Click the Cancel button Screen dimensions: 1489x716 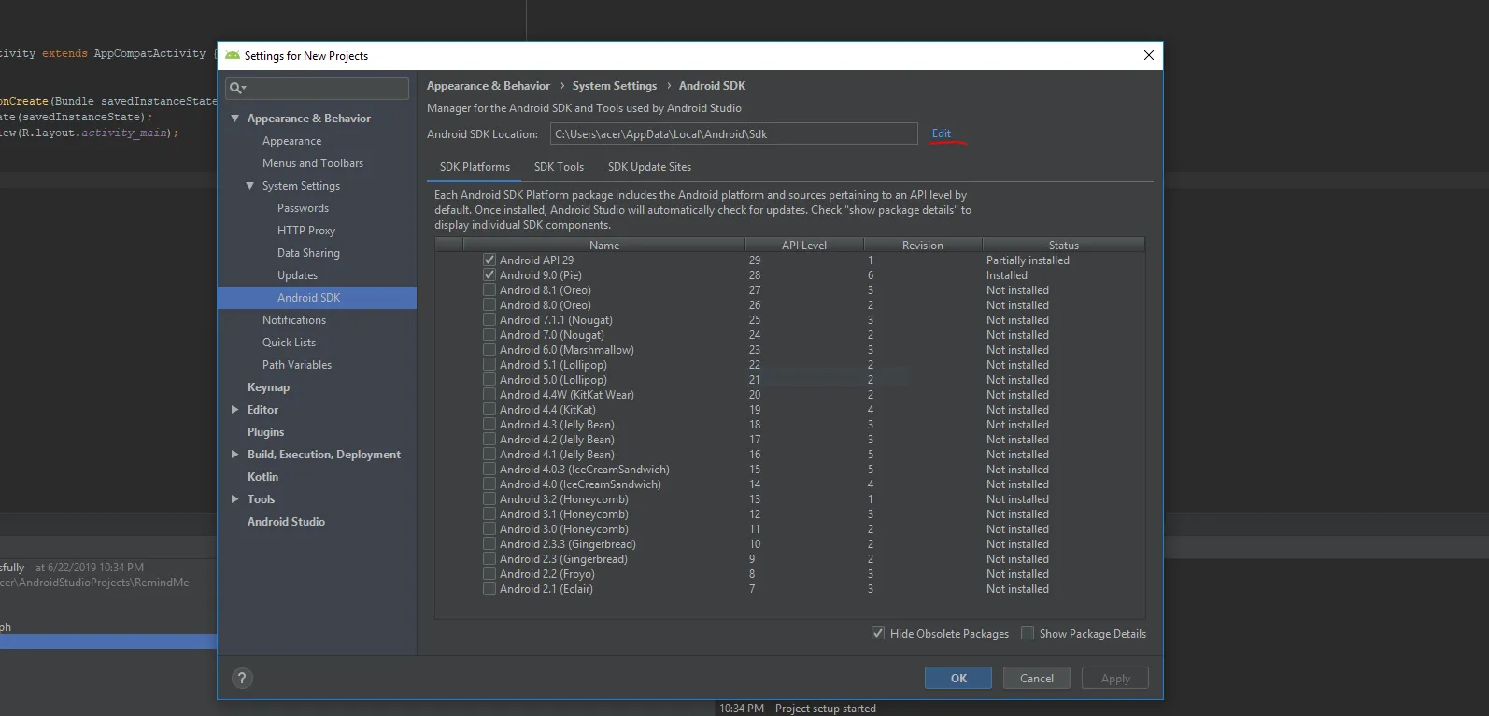pos(1037,679)
